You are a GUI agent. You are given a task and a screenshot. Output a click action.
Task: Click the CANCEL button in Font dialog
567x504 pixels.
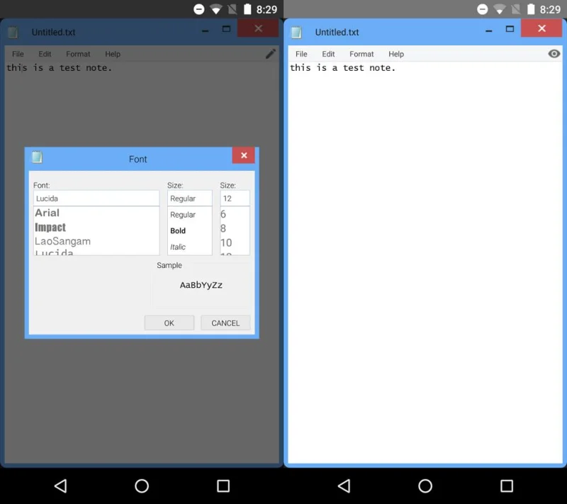point(225,323)
